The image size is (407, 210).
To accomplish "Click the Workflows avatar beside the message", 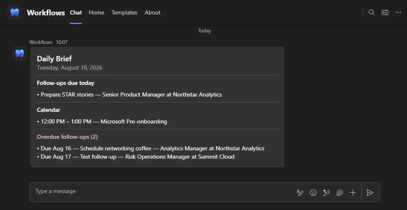I will (19, 53).
